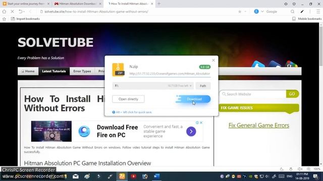The height and width of the screenshot is (181, 323).
Task: Click the black pen icon in toolbar
Action: coord(302,12)
